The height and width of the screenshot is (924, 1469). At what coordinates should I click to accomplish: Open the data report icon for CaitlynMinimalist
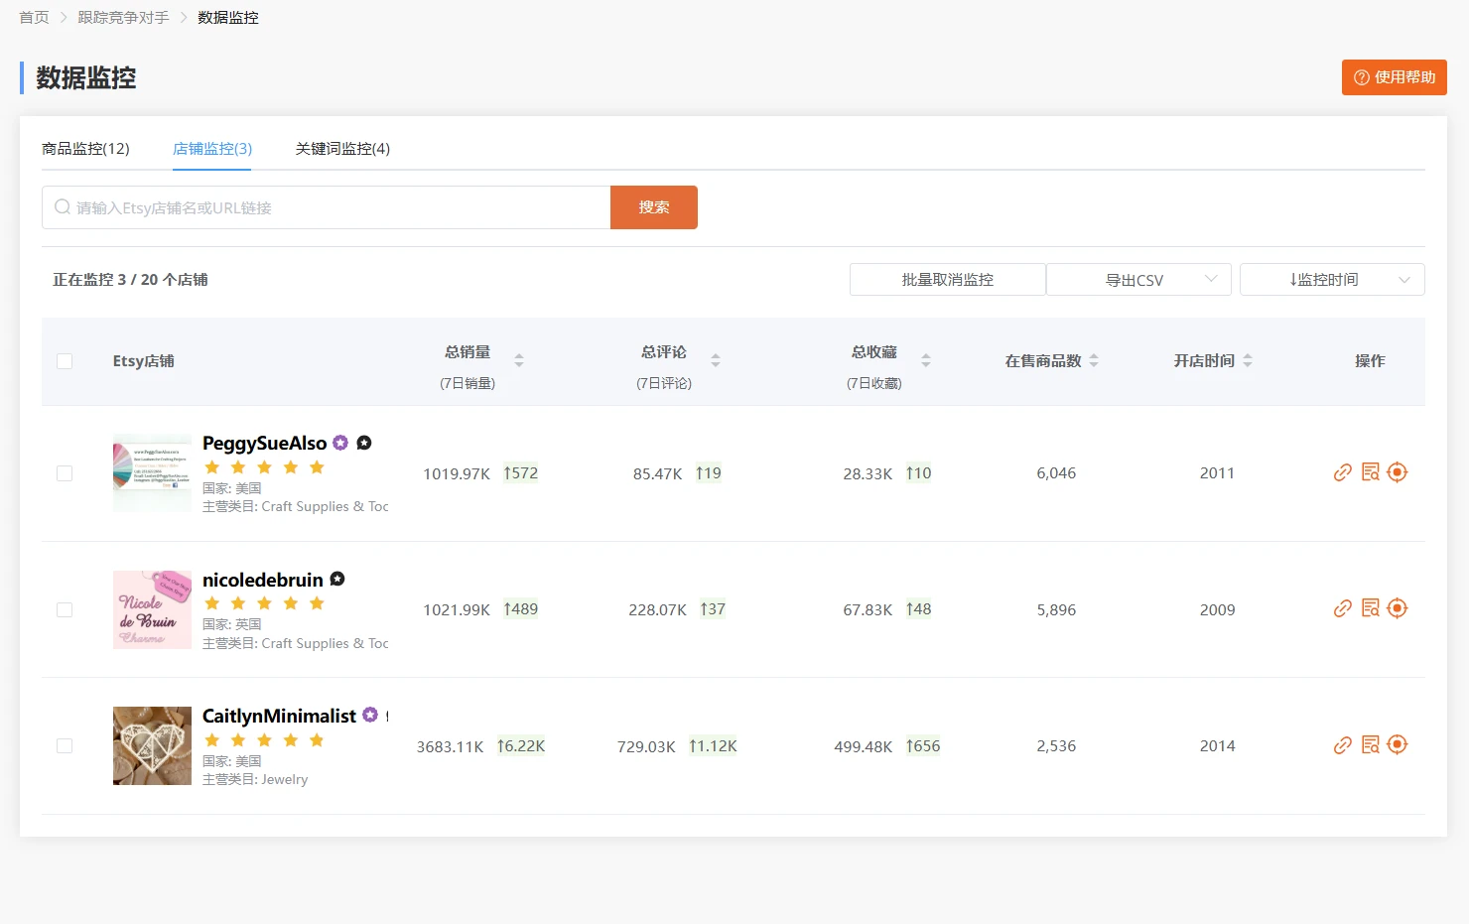tap(1370, 744)
